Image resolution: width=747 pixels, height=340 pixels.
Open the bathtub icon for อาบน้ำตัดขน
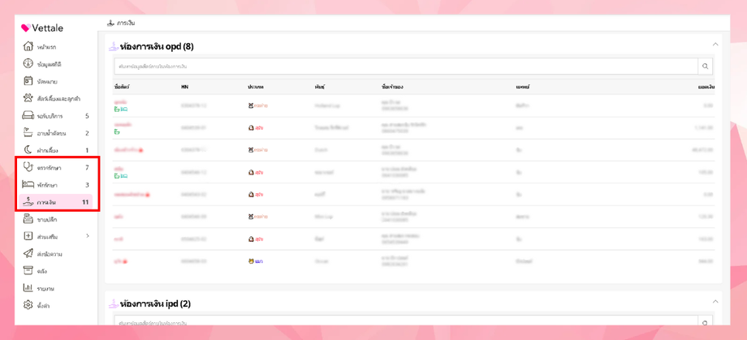[28, 133]
